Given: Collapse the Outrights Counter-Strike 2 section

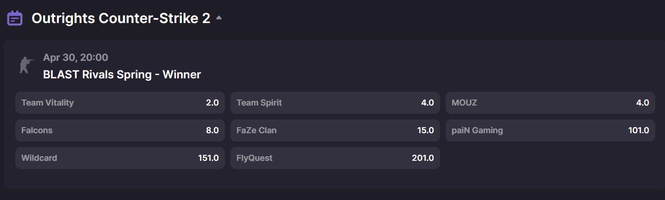Looking at the screenshot, I should (219, 18).
